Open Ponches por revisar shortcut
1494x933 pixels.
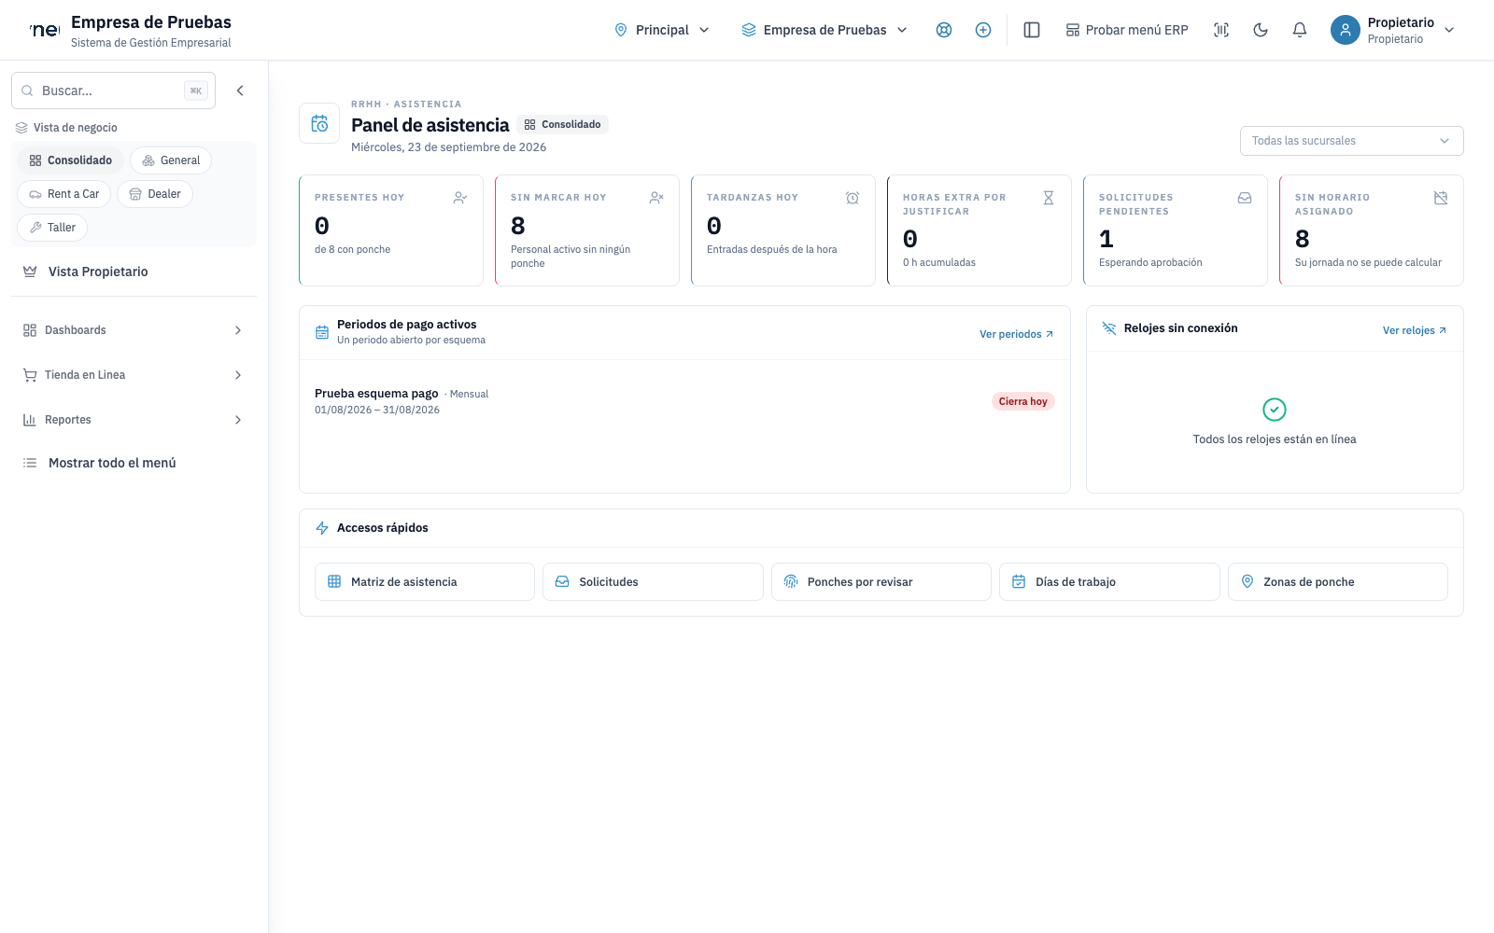(881, 582)
